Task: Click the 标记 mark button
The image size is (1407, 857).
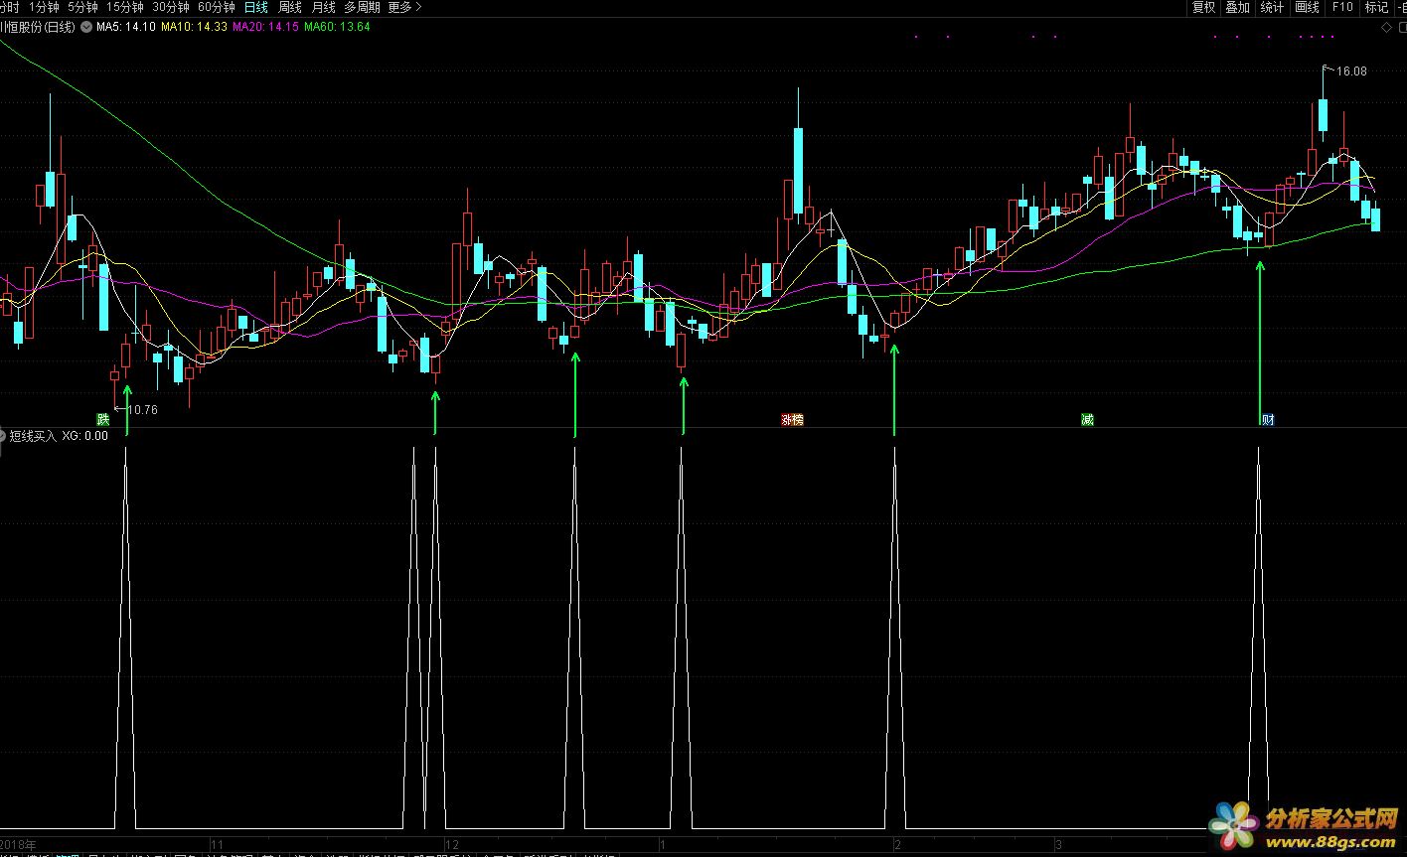Action: coord(1376,7)
